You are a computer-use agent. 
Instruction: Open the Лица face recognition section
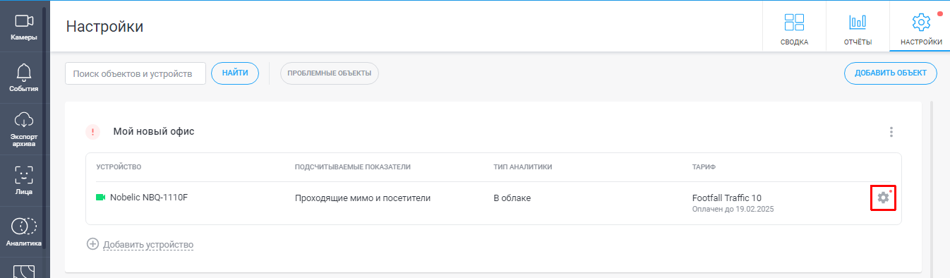tap(25, 181)
